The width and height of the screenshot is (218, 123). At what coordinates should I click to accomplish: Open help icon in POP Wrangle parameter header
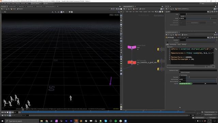tap(217, 38)
